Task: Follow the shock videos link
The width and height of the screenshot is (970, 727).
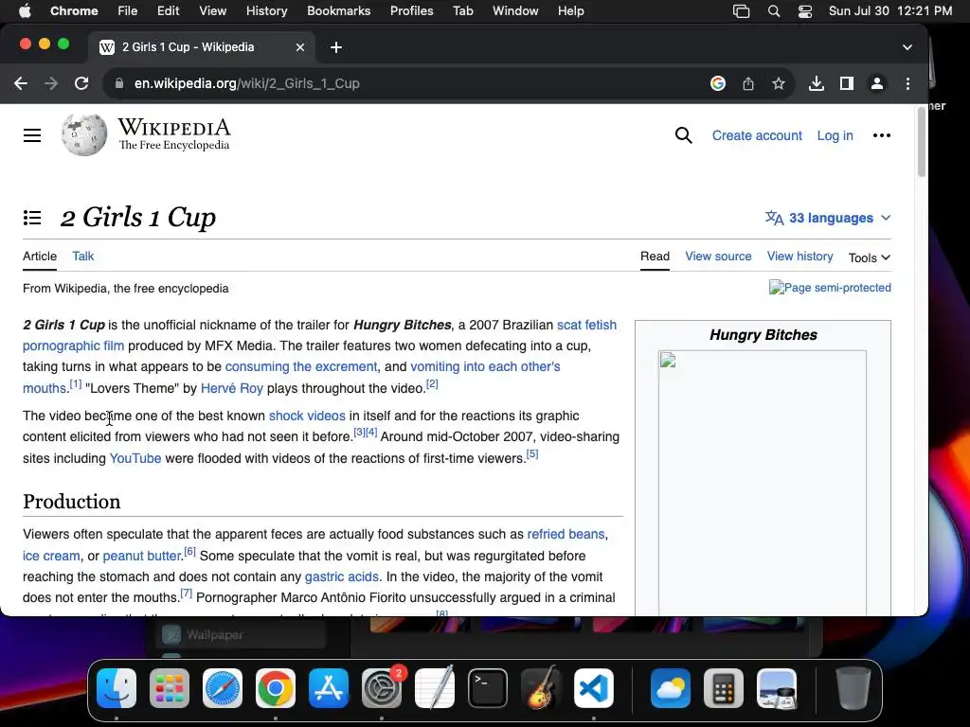Action: point(307,416)
